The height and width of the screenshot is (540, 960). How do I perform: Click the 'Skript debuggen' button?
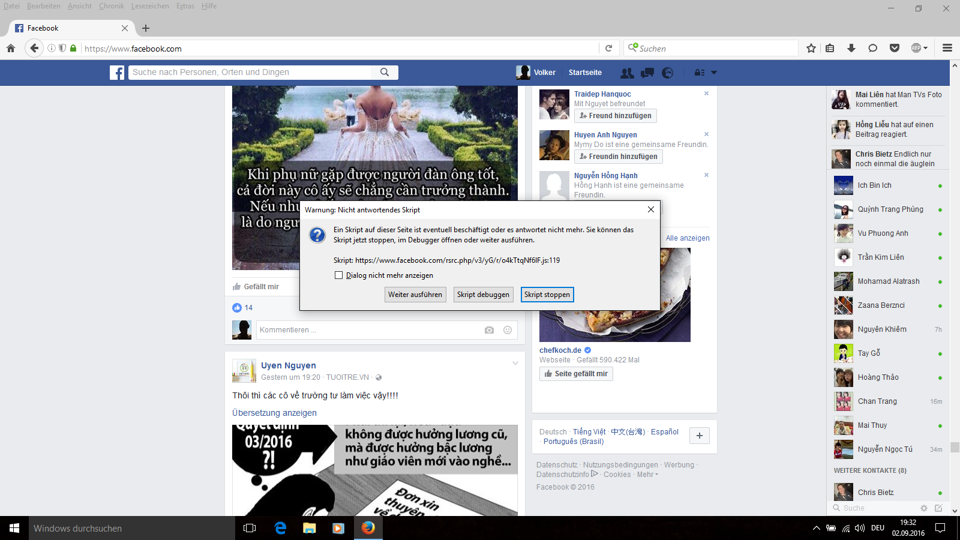tap(483, 295)
